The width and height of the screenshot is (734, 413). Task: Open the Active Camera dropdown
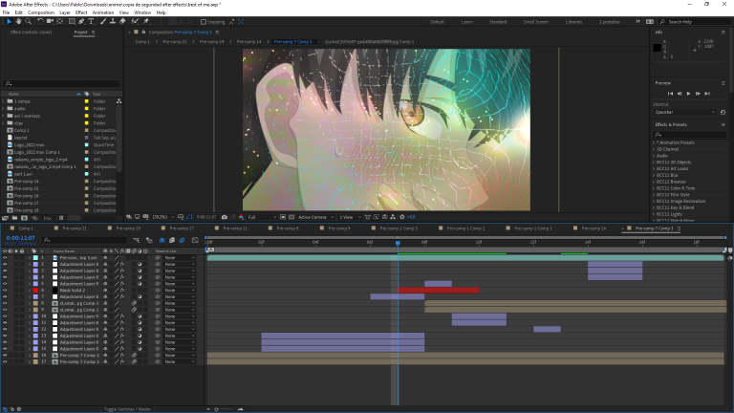tap(316, 217)
